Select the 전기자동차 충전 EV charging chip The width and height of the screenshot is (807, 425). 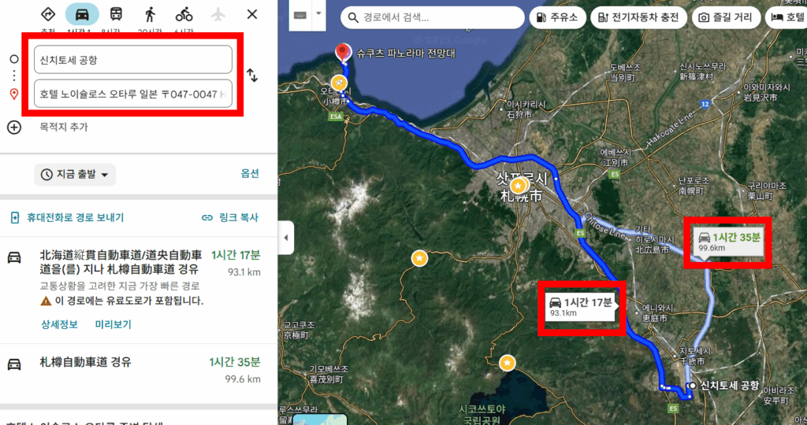pyautogui.click(x=638, y=17)
